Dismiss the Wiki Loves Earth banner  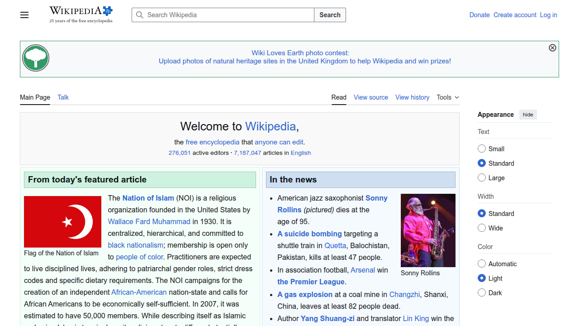tap(552, 48)
